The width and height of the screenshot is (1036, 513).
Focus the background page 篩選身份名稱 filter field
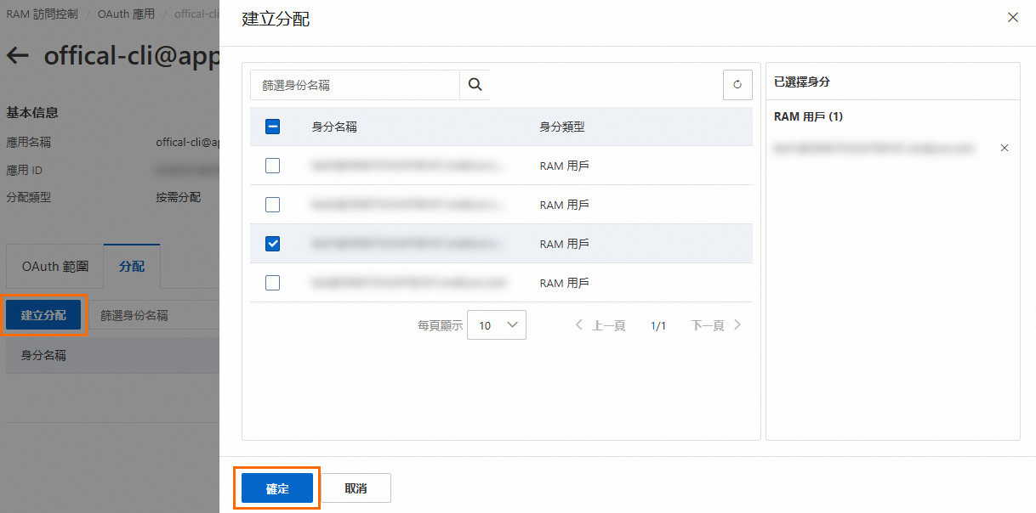coord(154,315)
